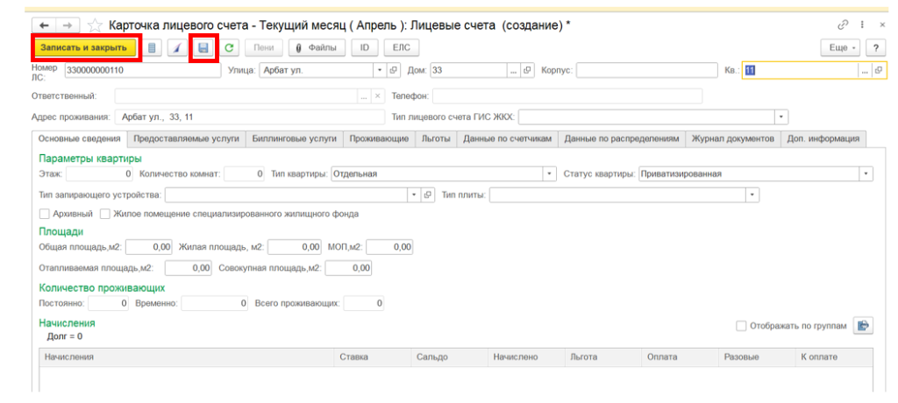Open the Данные по счетчикам tab
The height and width of the screenshot is (403, 898).
[x=507, y=138]
